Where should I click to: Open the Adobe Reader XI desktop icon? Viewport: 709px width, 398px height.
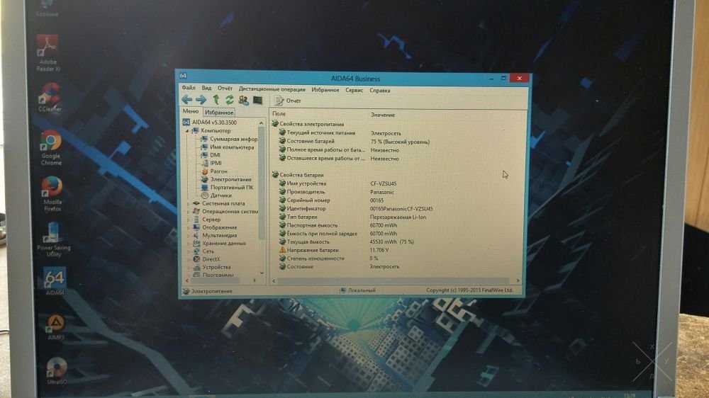pyautogui.click(x=48, y=52)
